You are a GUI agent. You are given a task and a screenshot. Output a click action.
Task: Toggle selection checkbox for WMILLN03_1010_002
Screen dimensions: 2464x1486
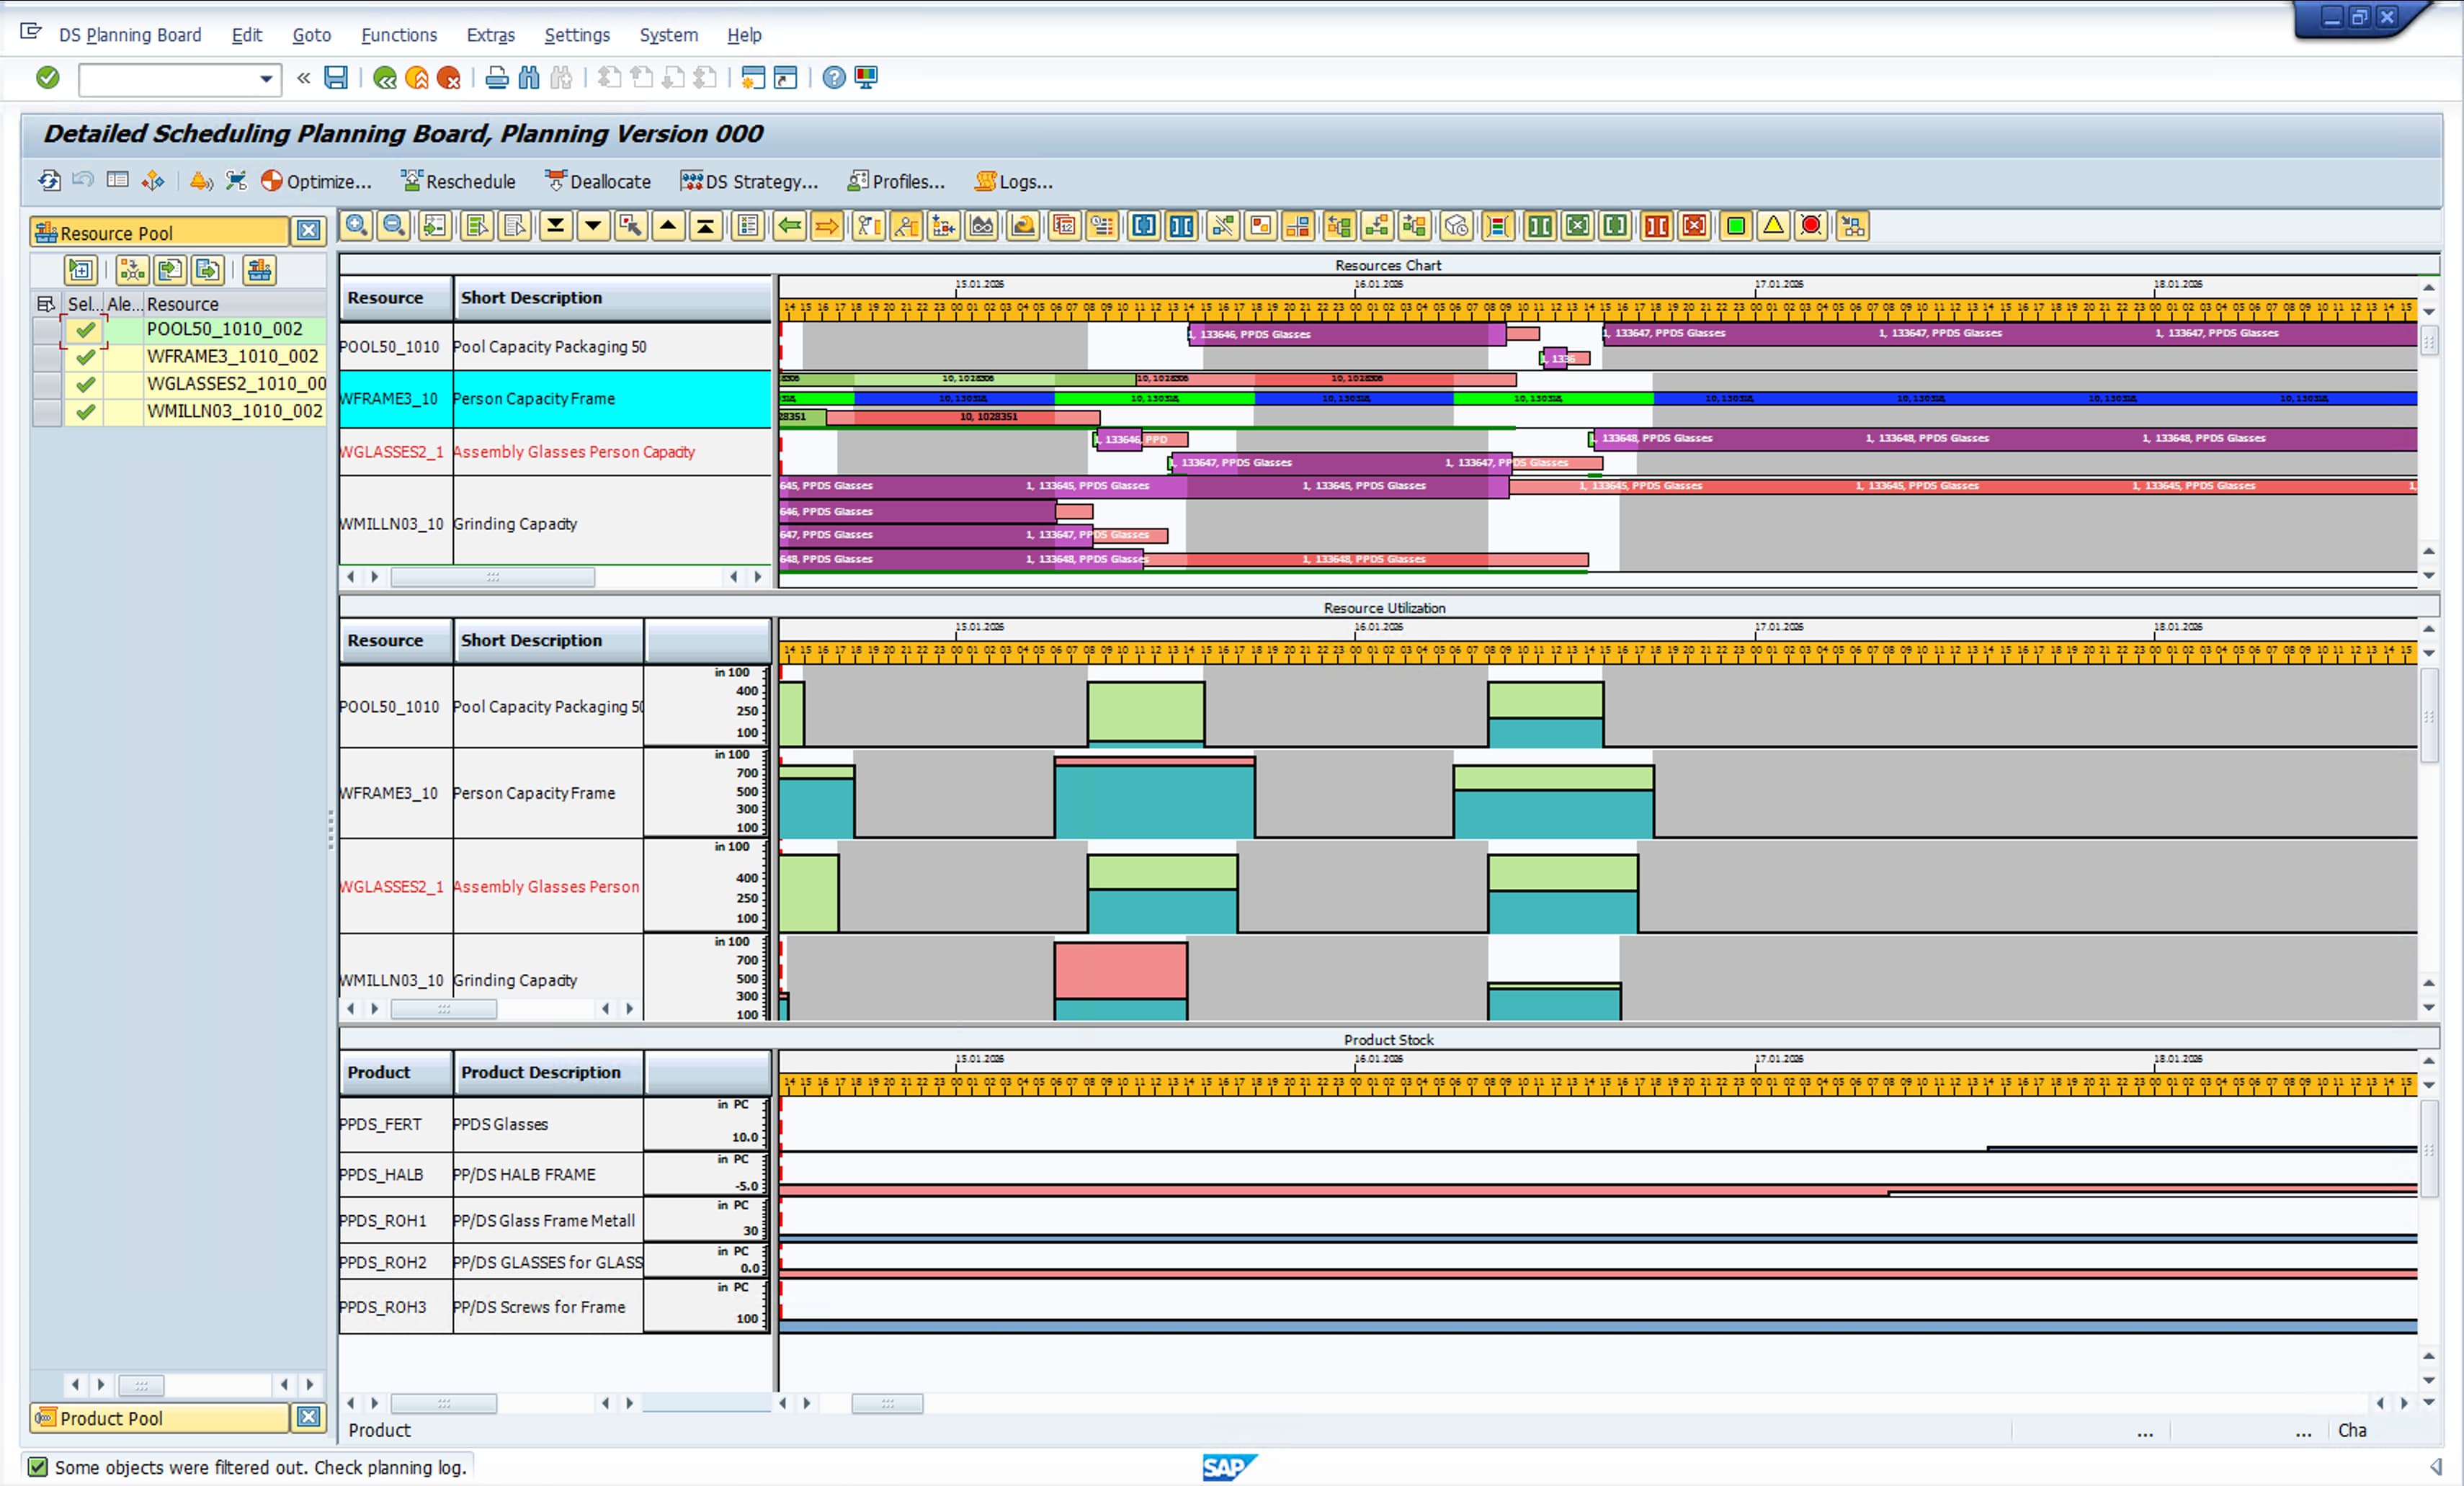click(86, 411)
